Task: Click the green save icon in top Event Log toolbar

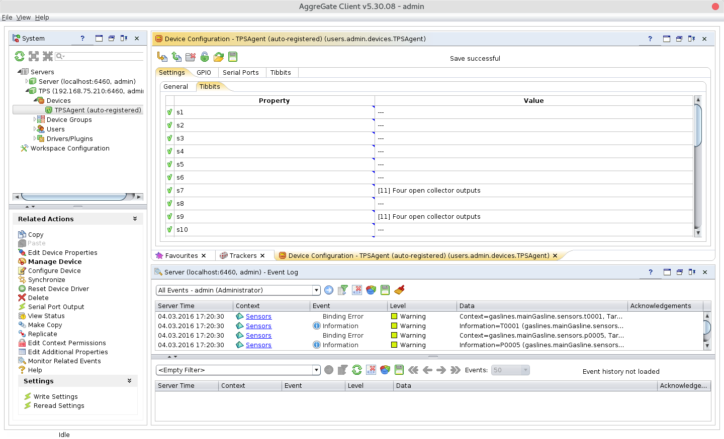Action: point(385,290)
